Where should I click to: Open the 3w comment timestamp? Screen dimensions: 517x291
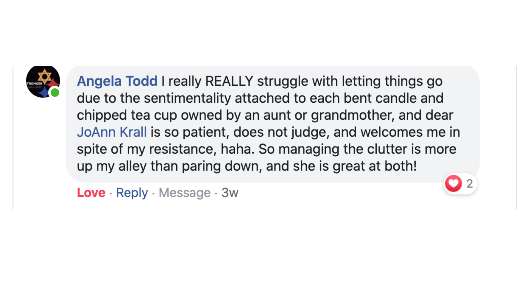(230, 193)
